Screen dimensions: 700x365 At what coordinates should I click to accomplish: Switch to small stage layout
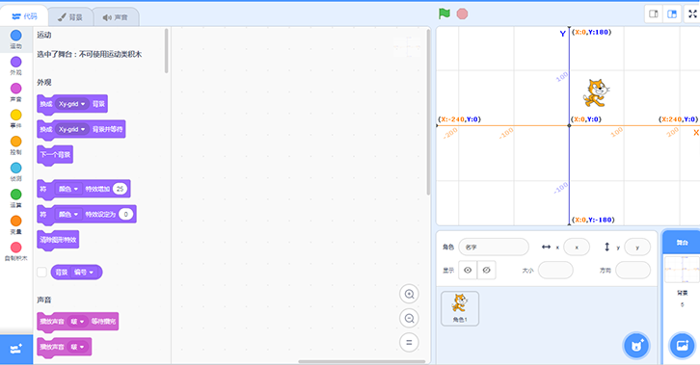pos(654,13)
